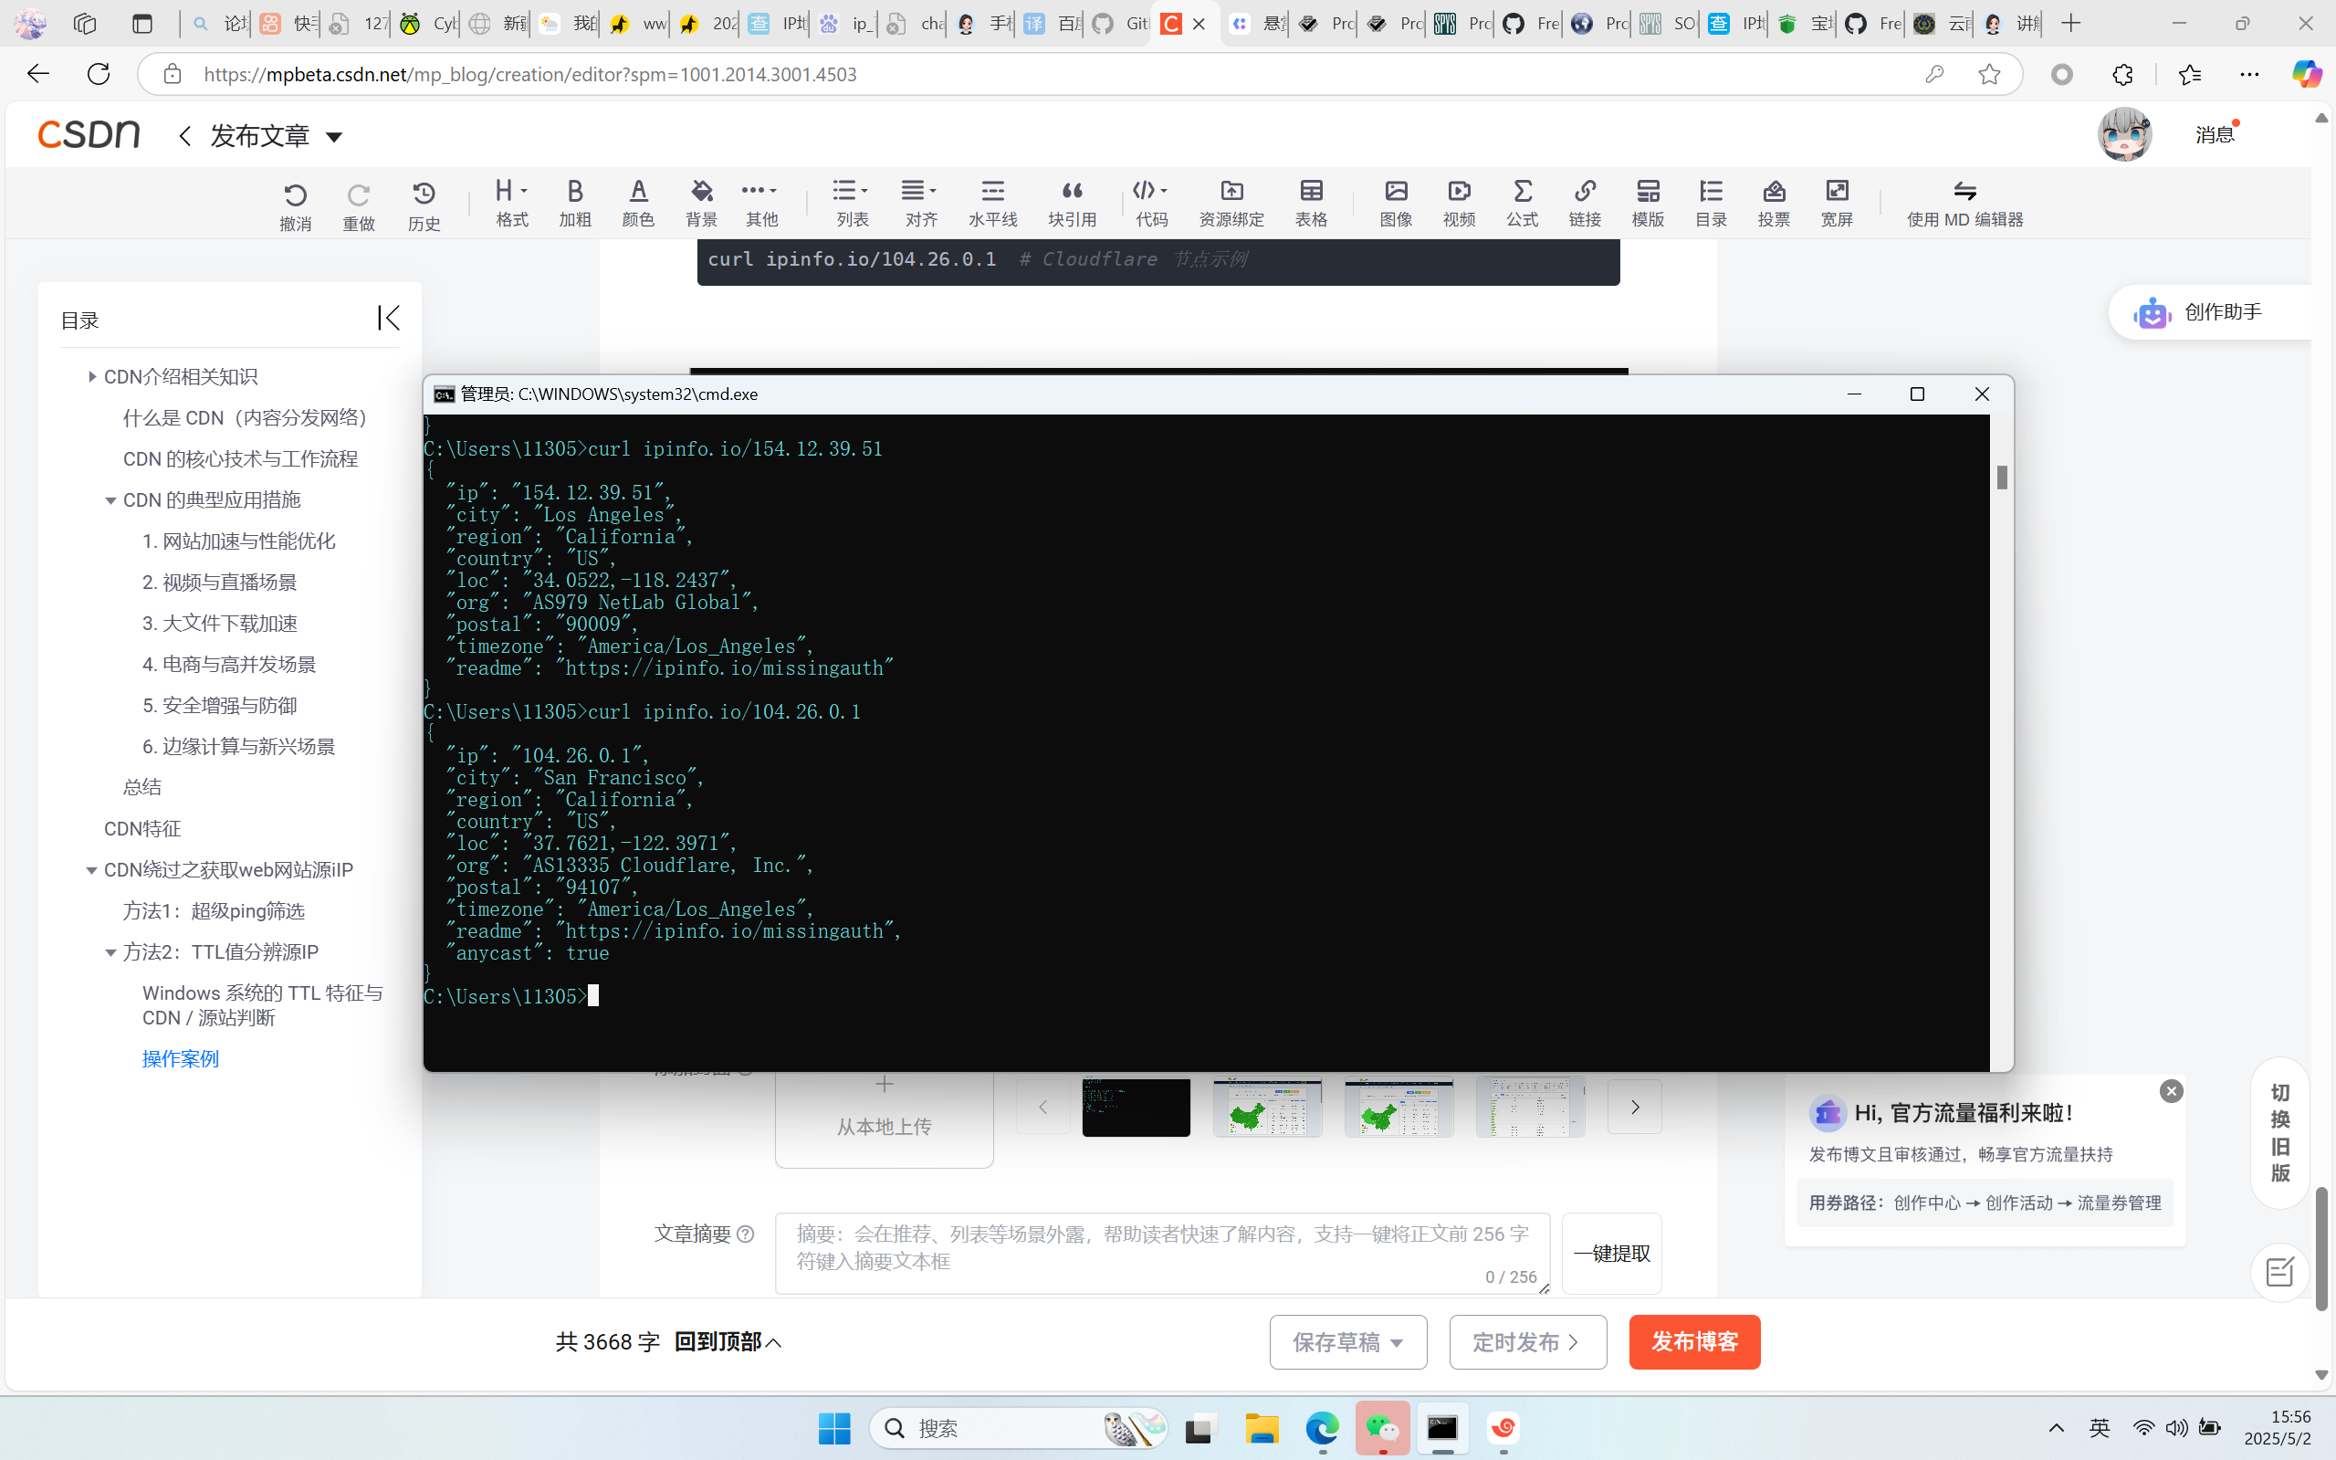Click the 一键提取 summary button
This screenshot has width=2336, height=1460.
[x=1611, y=1254]
